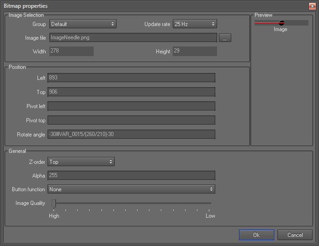Image resolution: width=319 pixels, height=246 pixels.
Task: Close the Bitmap properties dialog window
Action: pyautogui.click(x=312, y=6)
